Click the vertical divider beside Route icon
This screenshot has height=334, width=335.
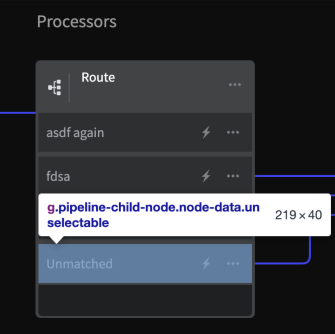click(69, 87)
